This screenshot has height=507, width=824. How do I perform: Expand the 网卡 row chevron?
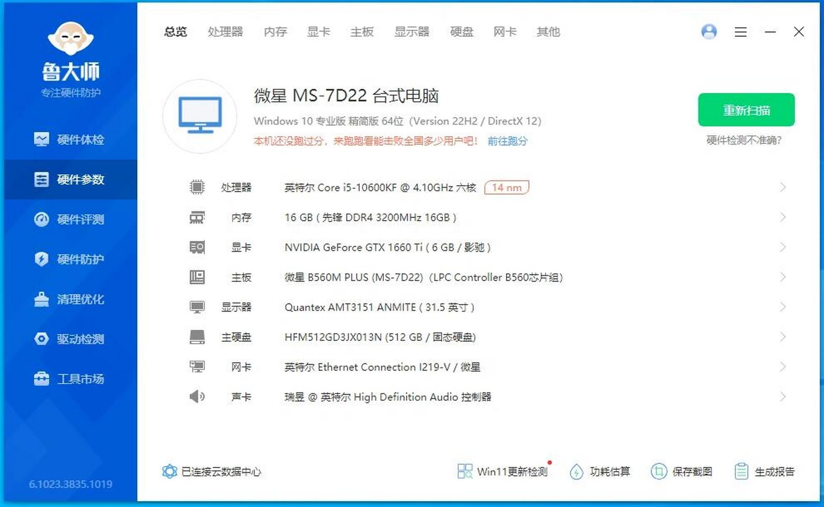[782, 367]
